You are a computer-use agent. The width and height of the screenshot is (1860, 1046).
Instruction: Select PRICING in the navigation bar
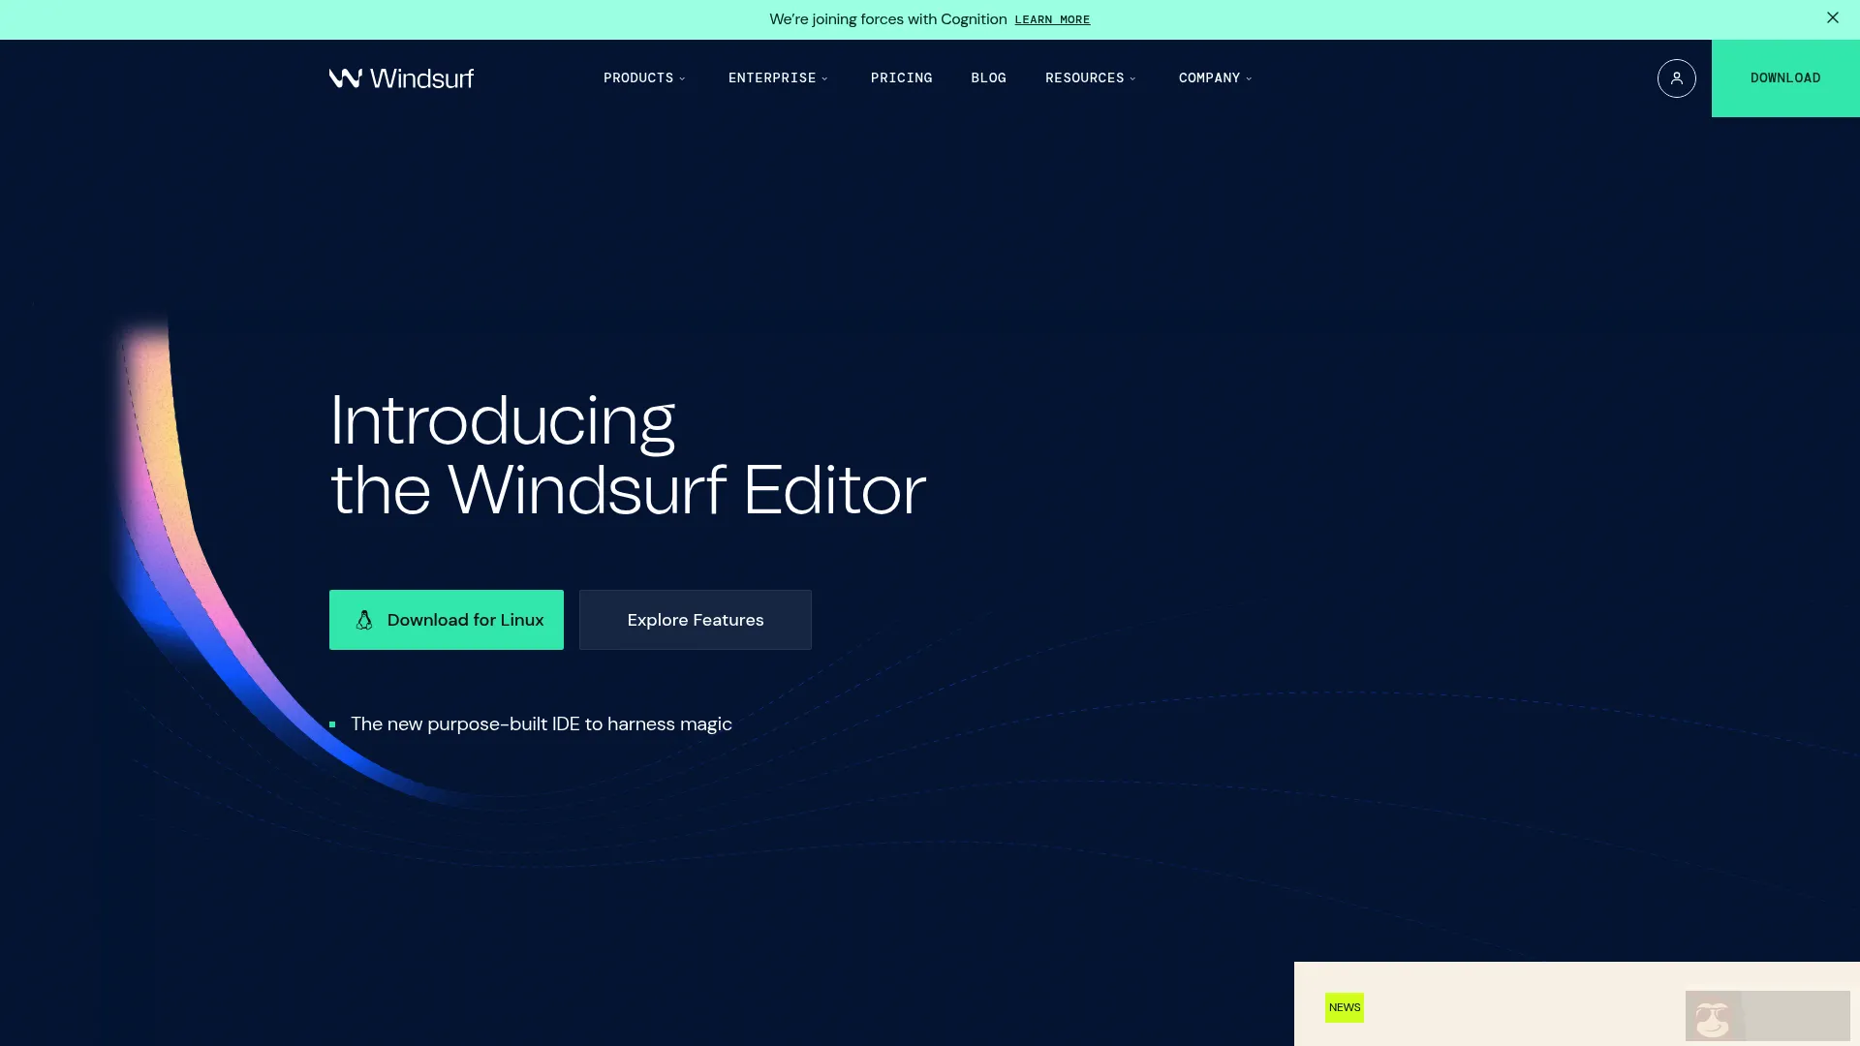901,78
